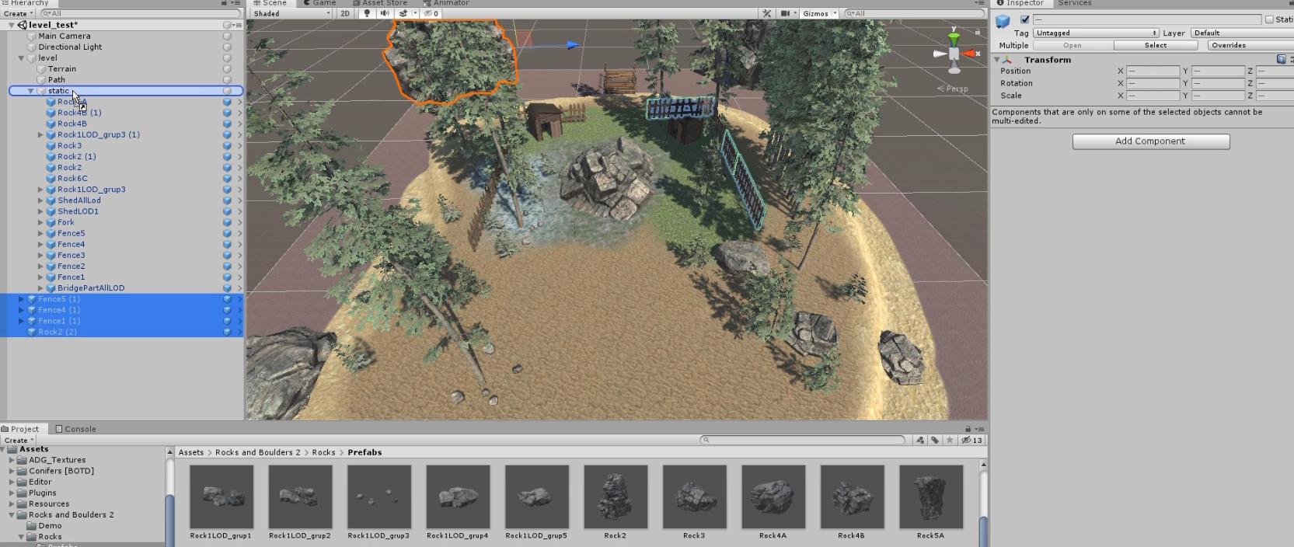Expand Conifers [BOTD] folder
Image resolution: width=1294 pixels, height=547 pixels.
[x=12, y=471]
